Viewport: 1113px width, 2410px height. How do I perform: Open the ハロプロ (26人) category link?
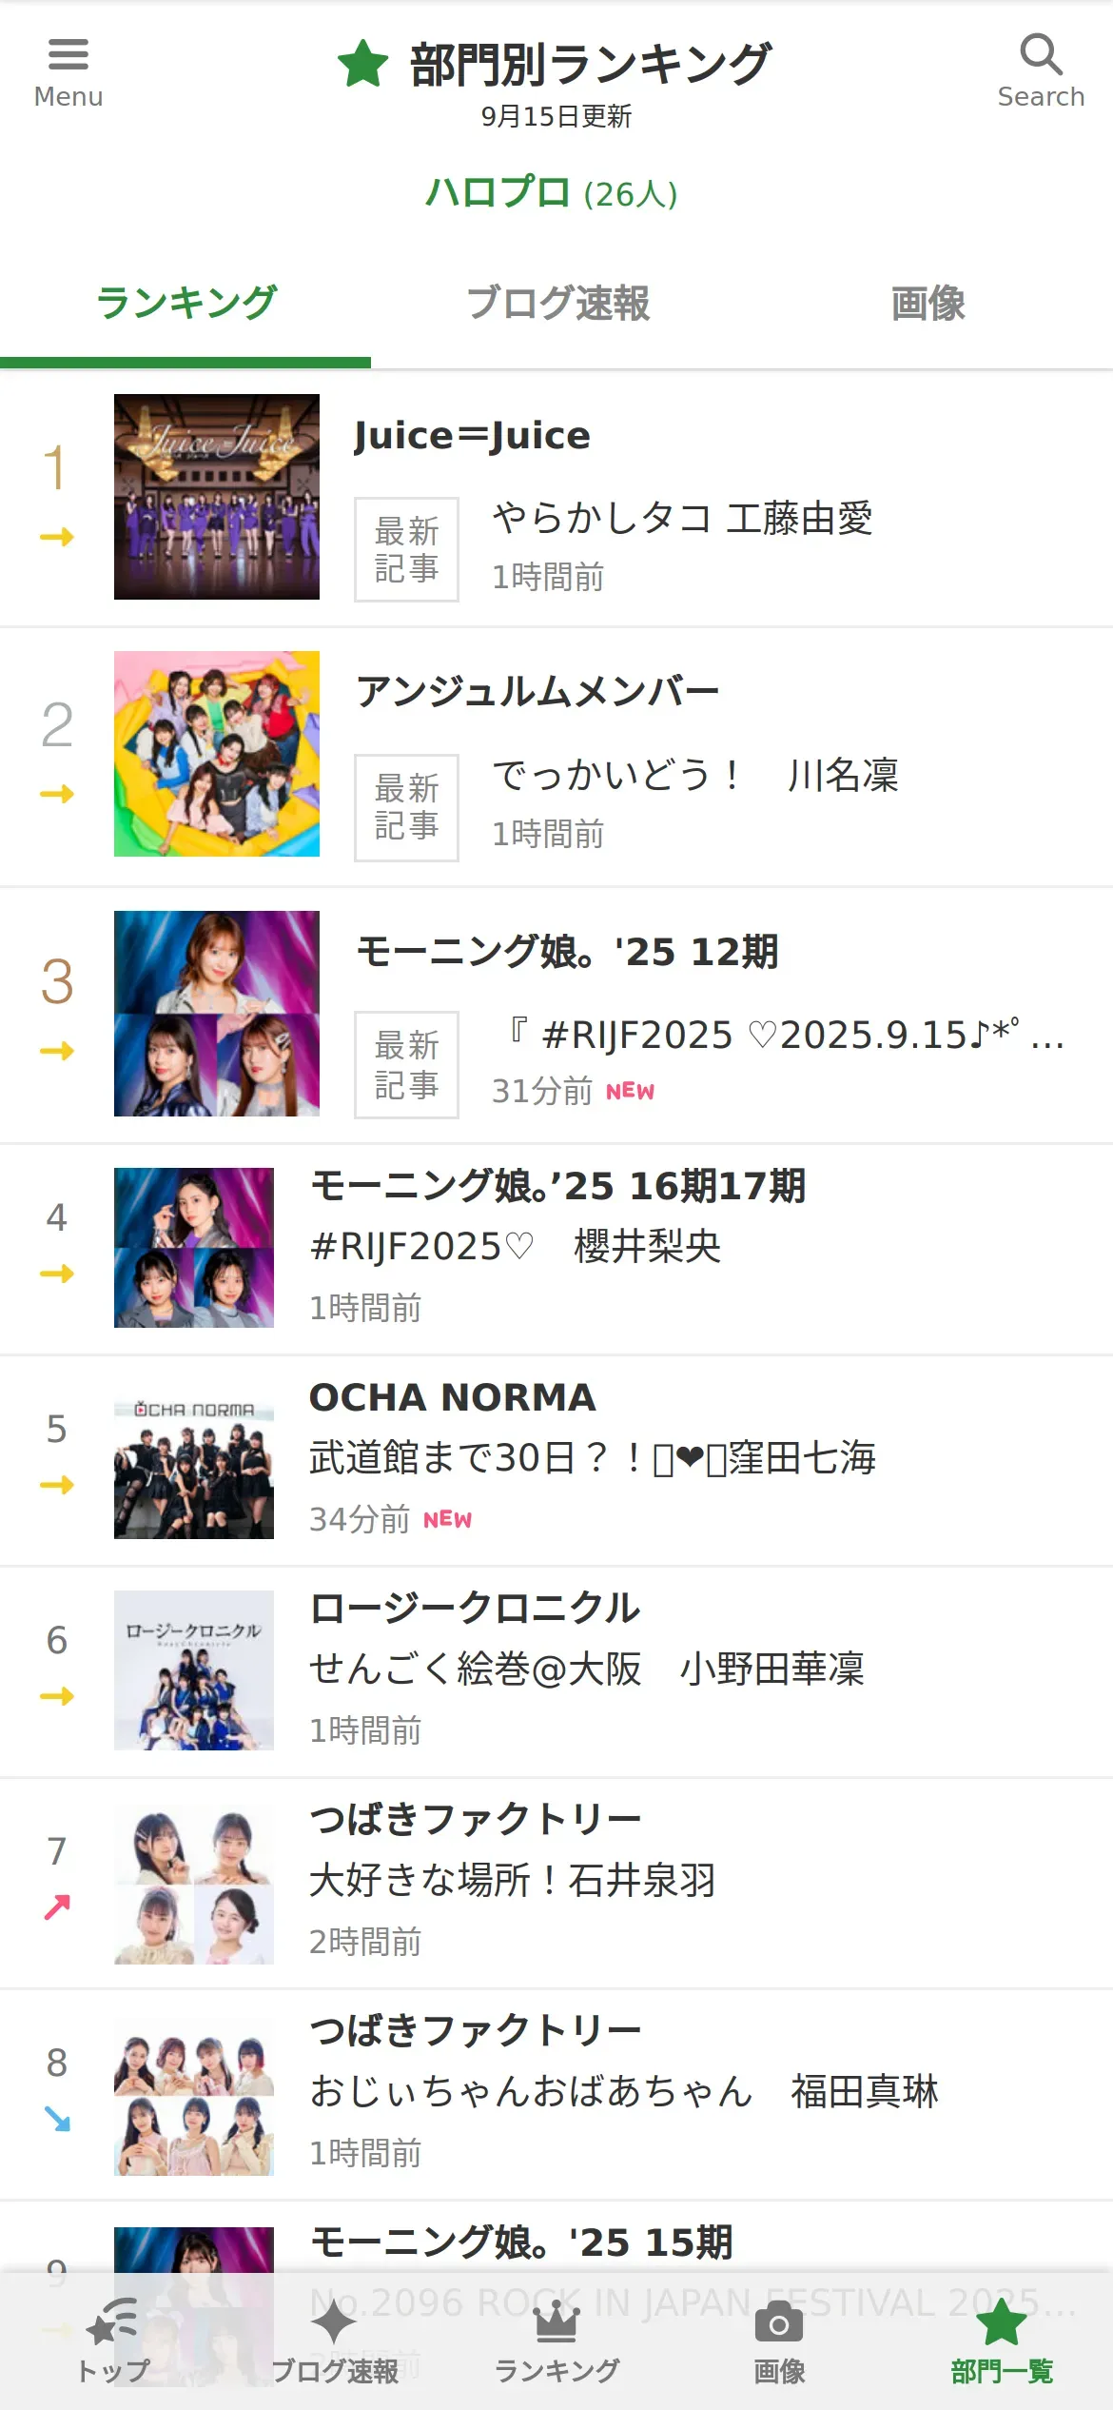pyautogui.click(x=552, y=193)
